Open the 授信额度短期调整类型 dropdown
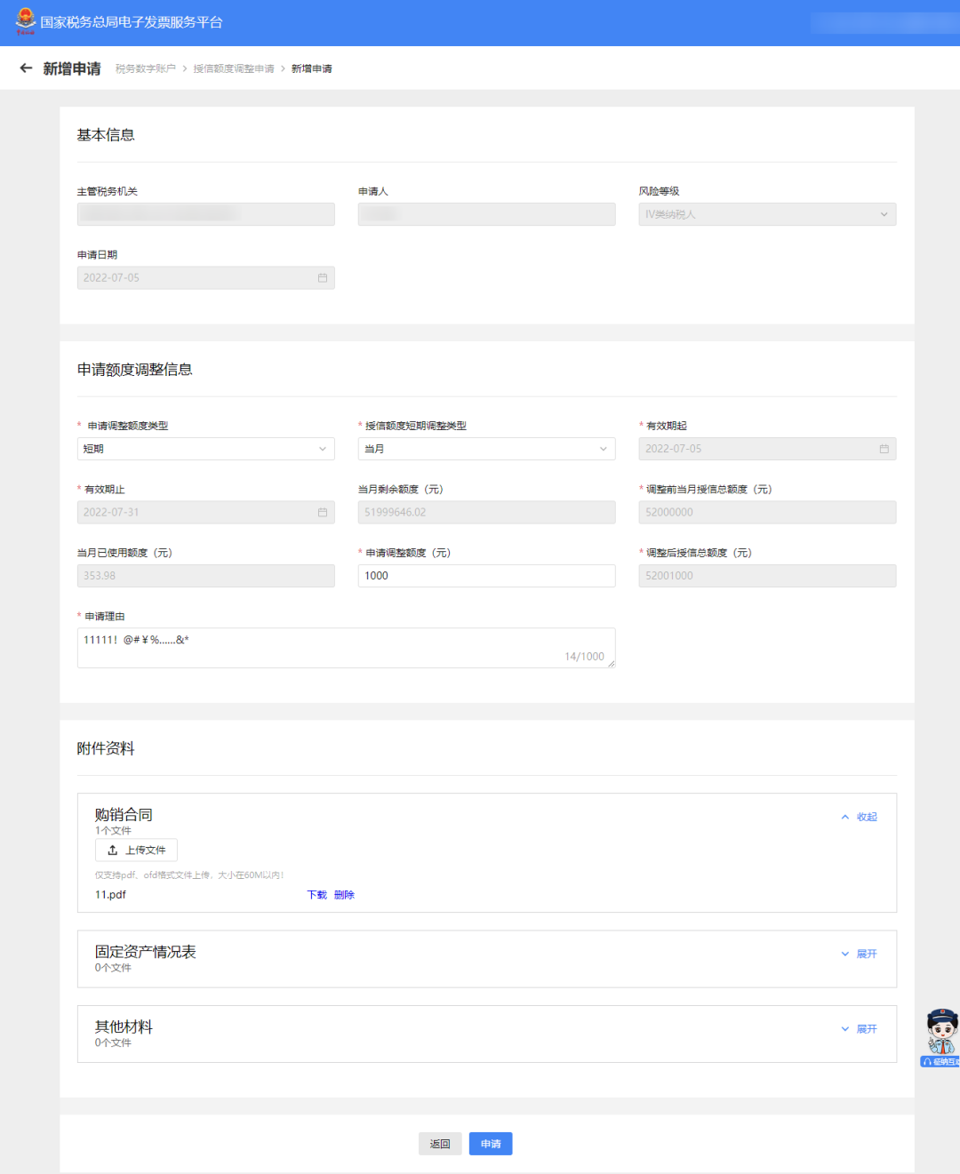 click(486, 449)
